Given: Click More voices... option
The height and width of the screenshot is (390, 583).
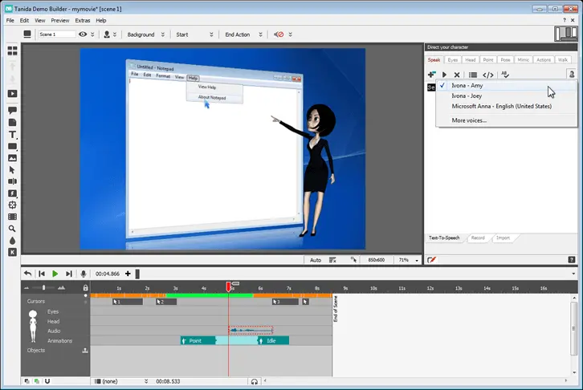Looking at the screenshot, I should pyautogui.click(x=469, y=120).
